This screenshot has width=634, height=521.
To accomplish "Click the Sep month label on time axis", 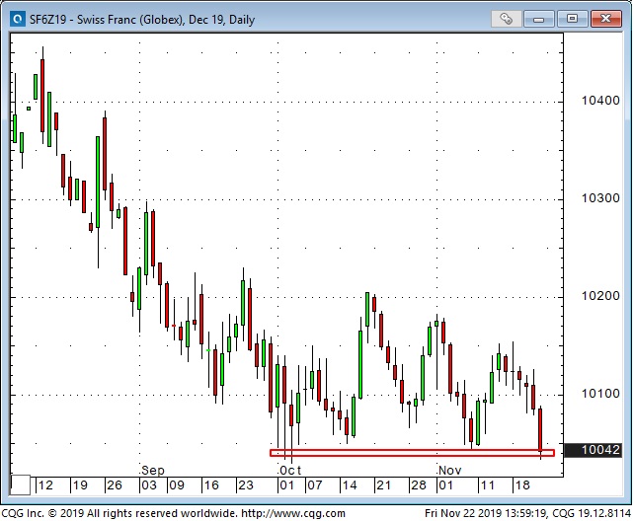I will [153, 470].
